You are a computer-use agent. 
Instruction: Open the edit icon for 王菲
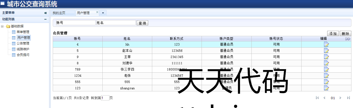(x=326, y=57)
